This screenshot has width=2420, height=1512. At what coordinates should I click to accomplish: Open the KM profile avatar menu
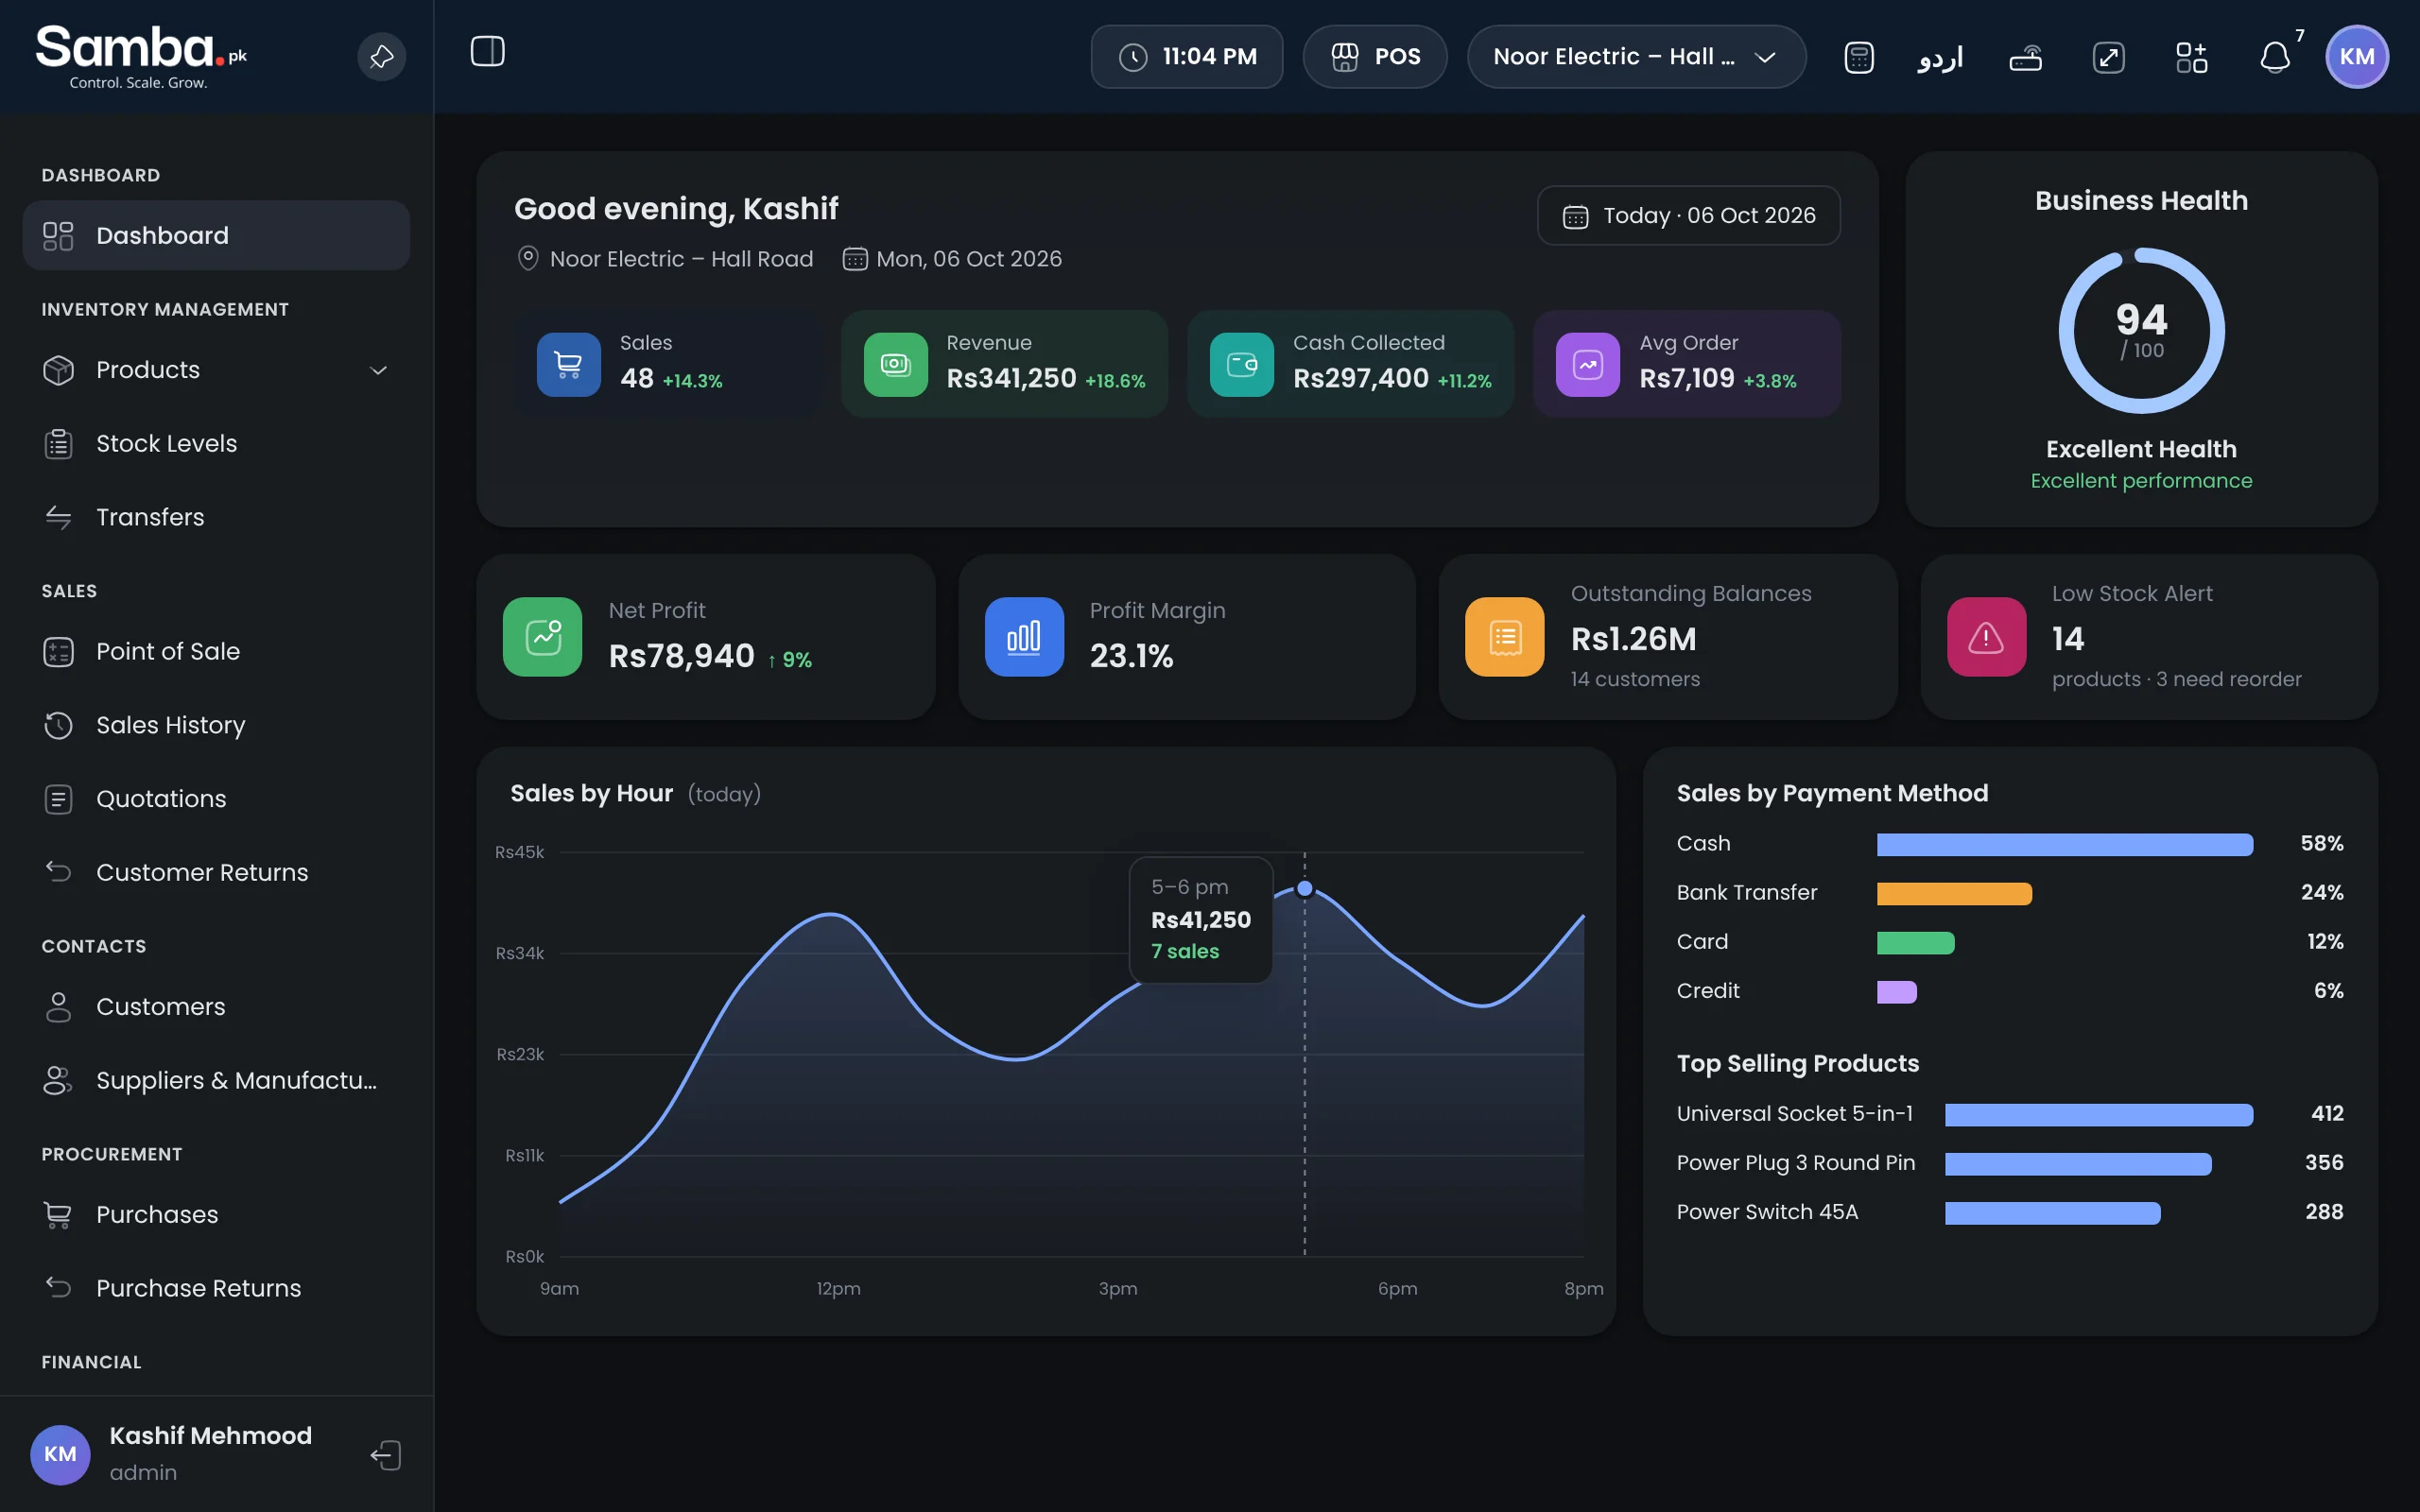(x=2356, y=57)
